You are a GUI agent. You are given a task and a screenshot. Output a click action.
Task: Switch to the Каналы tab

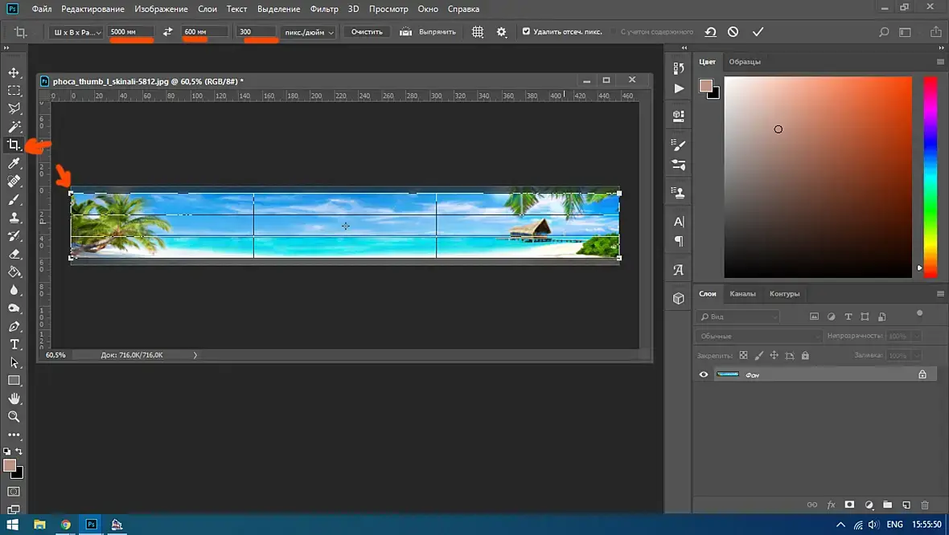click(742, 294)
